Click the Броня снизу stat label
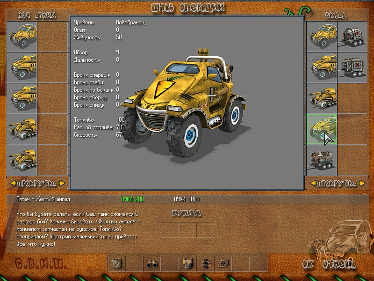Image resolution: width=374 pixels, height=281 pixels. [x=89, y=105]
